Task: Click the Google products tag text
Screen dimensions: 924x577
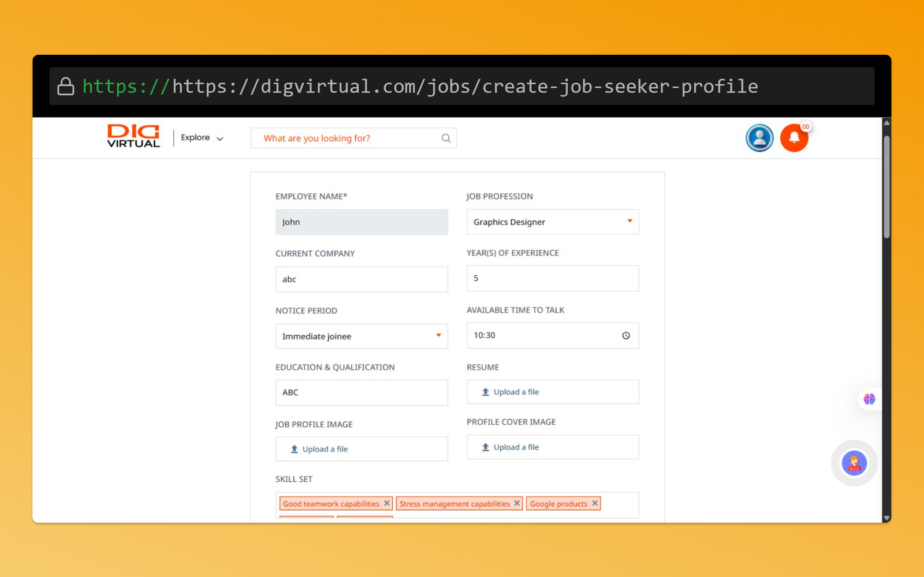Action: [558, 504]
